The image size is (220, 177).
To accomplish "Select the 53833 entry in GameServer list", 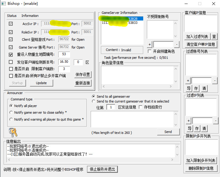I will coord(119,23).
